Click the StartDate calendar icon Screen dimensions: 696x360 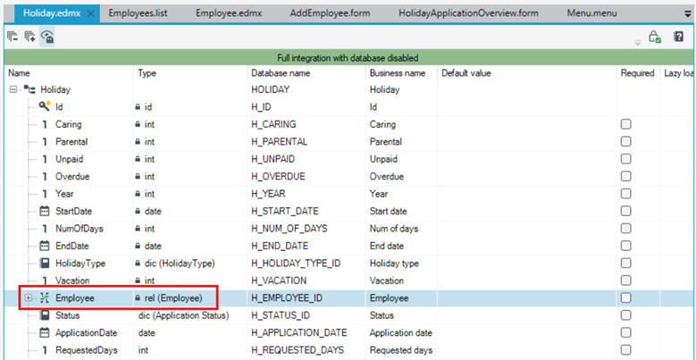[45, 211]
